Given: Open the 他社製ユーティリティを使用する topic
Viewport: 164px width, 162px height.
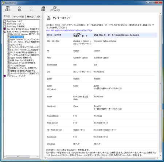Looking at the screenshot, I should [23, 68].
